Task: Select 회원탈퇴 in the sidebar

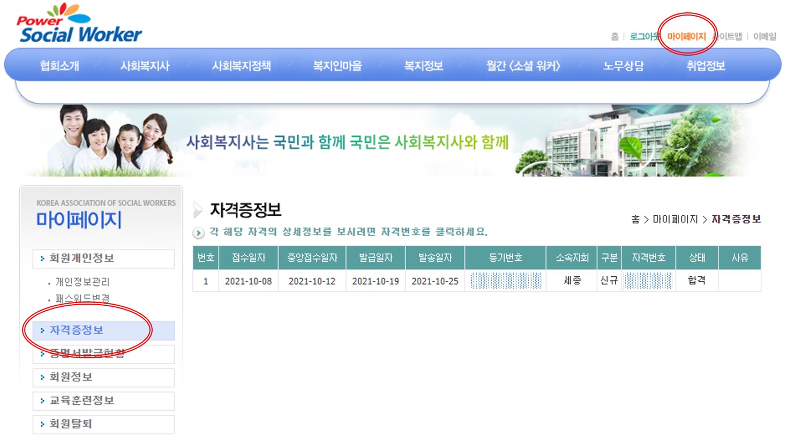Action: 103,424
